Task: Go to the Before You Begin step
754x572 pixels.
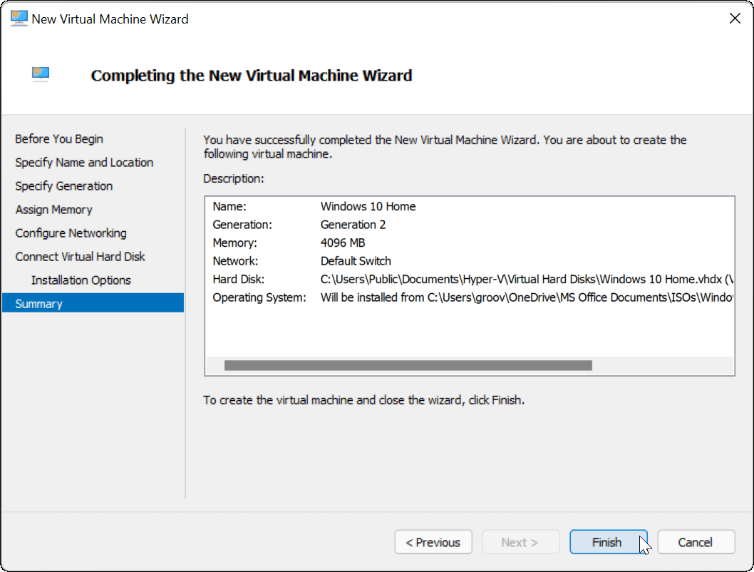Action: [59, 139]
